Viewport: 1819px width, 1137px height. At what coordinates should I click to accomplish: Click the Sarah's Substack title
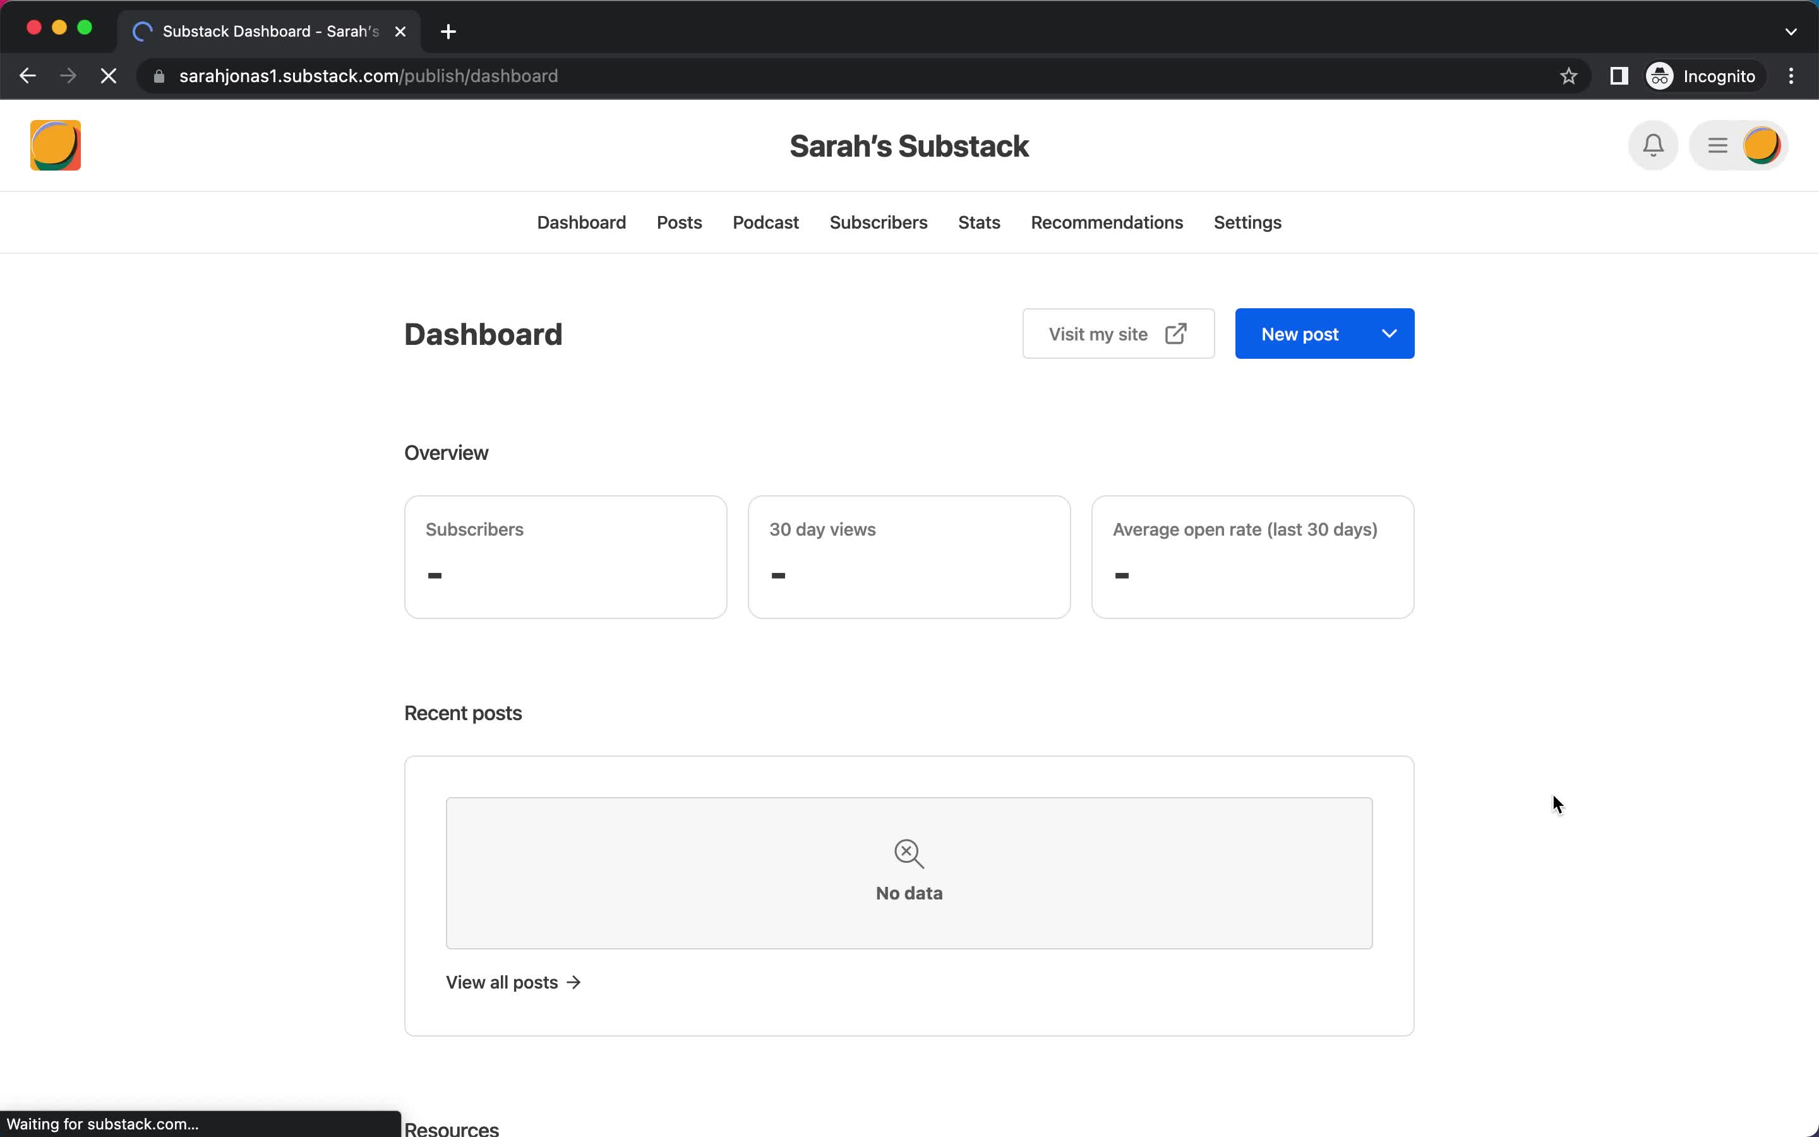click(909, 146)
